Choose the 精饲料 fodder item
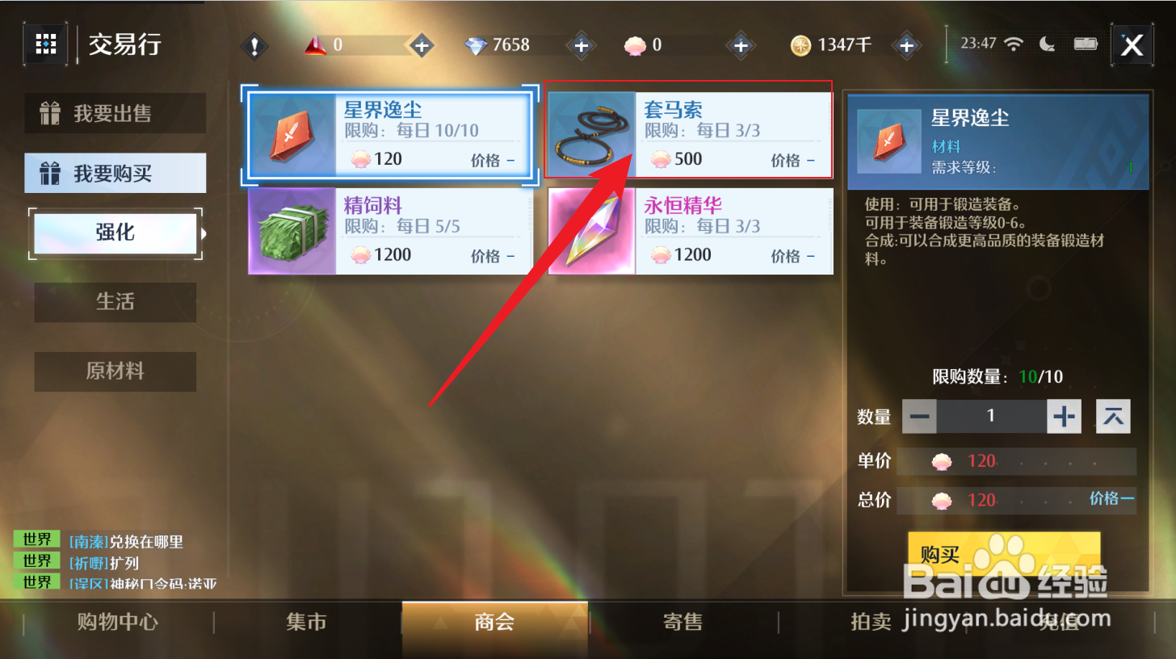Image resolution: width=1176 pixels, height=659 pixels. [390, 232]
